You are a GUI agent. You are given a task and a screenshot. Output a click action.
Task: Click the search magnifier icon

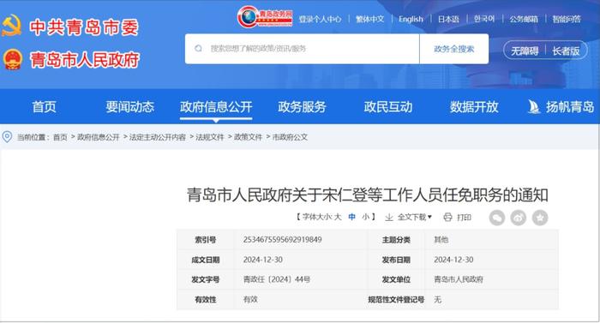point(198,48)
